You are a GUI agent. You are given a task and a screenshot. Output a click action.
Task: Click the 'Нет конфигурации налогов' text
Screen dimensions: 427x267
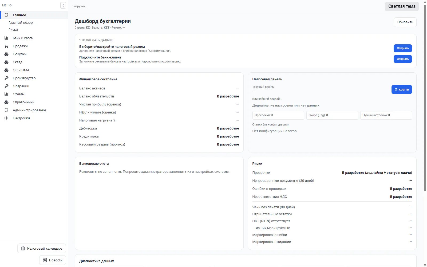pos(274,131)
